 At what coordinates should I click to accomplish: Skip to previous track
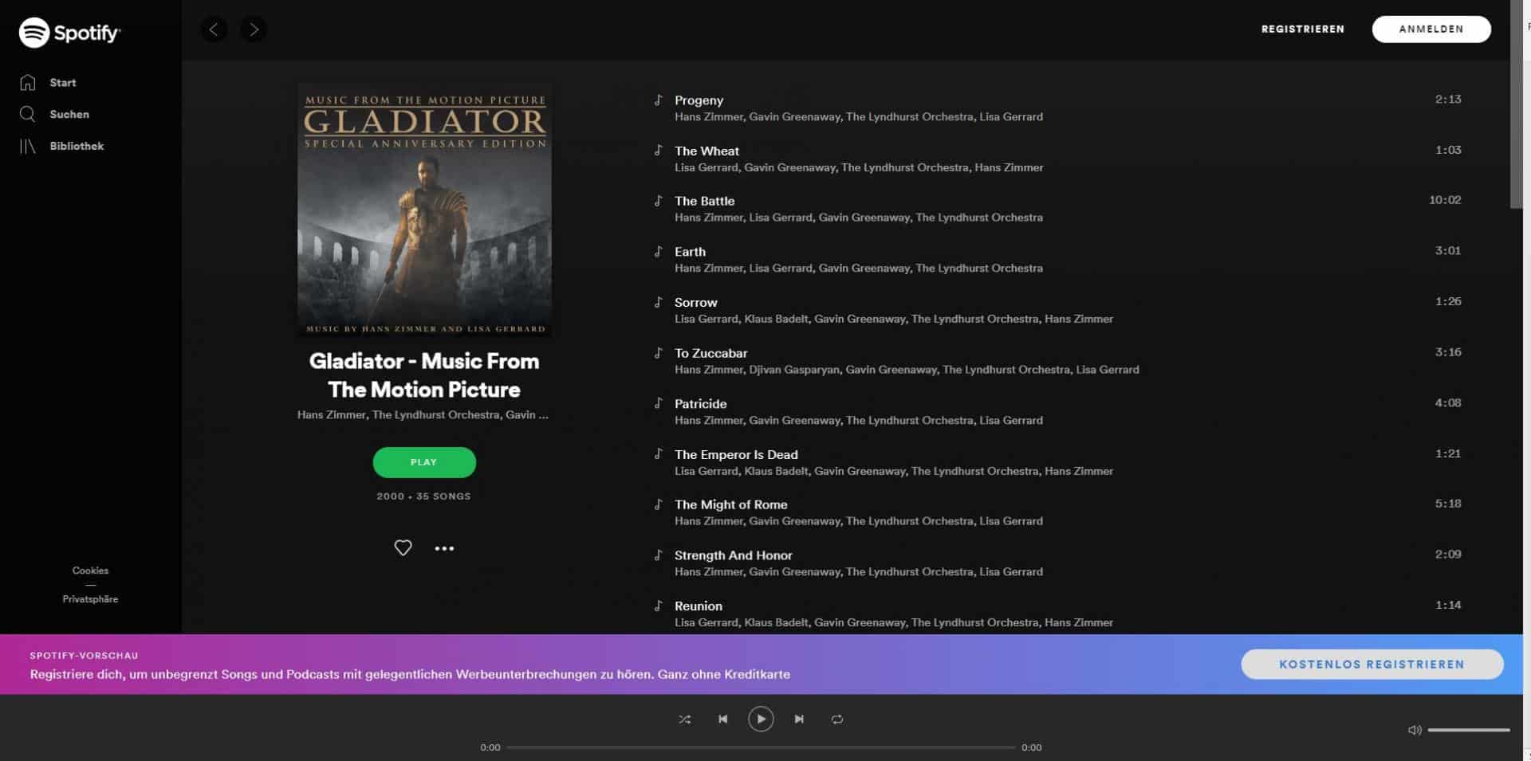pos(722,719)
